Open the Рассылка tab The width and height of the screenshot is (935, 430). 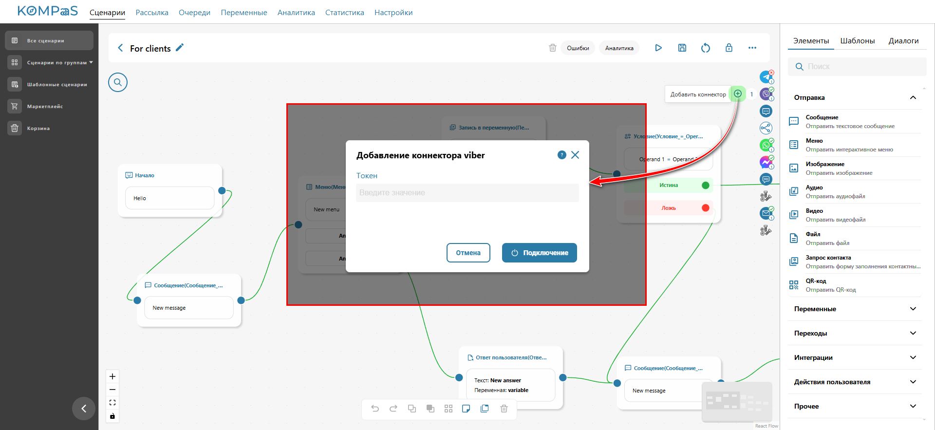pos(152,13)
